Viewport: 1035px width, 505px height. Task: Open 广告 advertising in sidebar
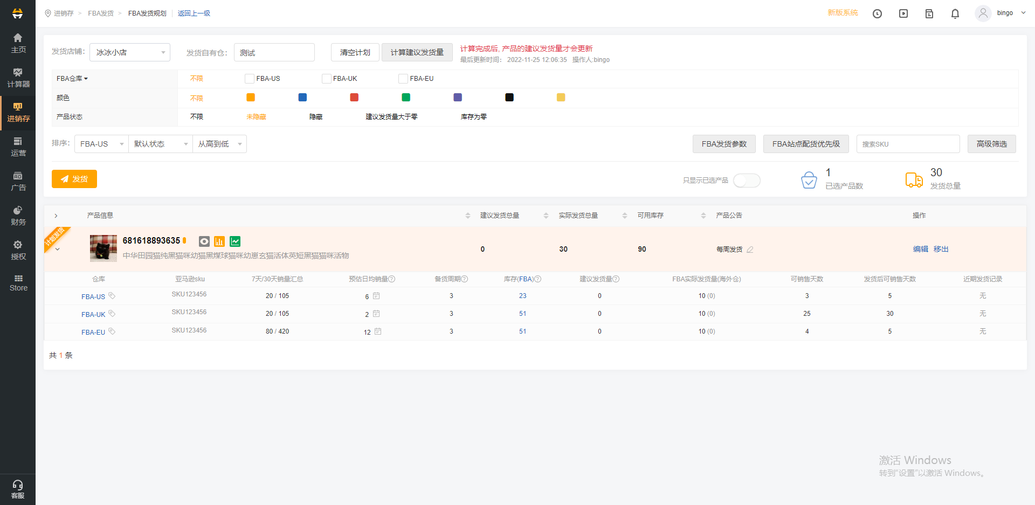18,181
